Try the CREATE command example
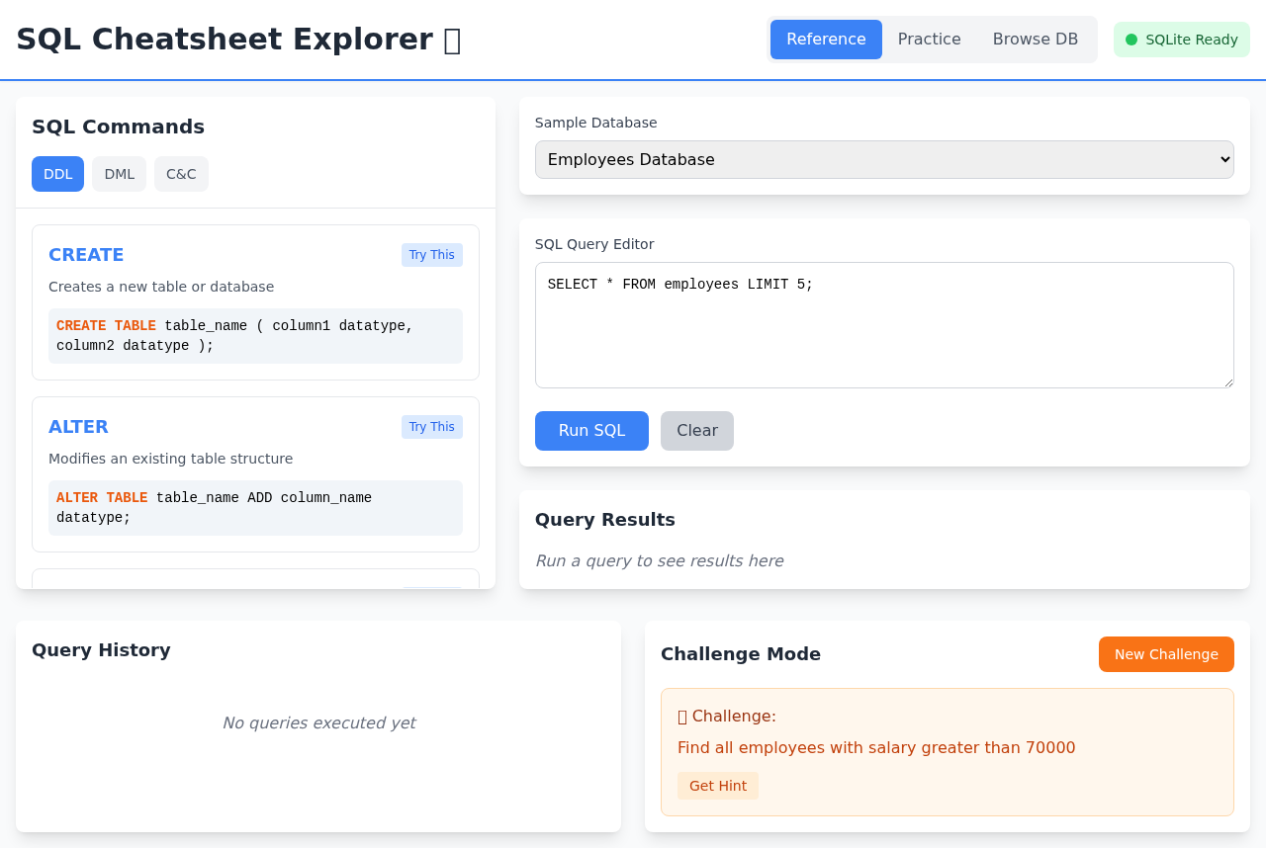This screenshot has width=1266, height=848. click(x=431, y=254)
